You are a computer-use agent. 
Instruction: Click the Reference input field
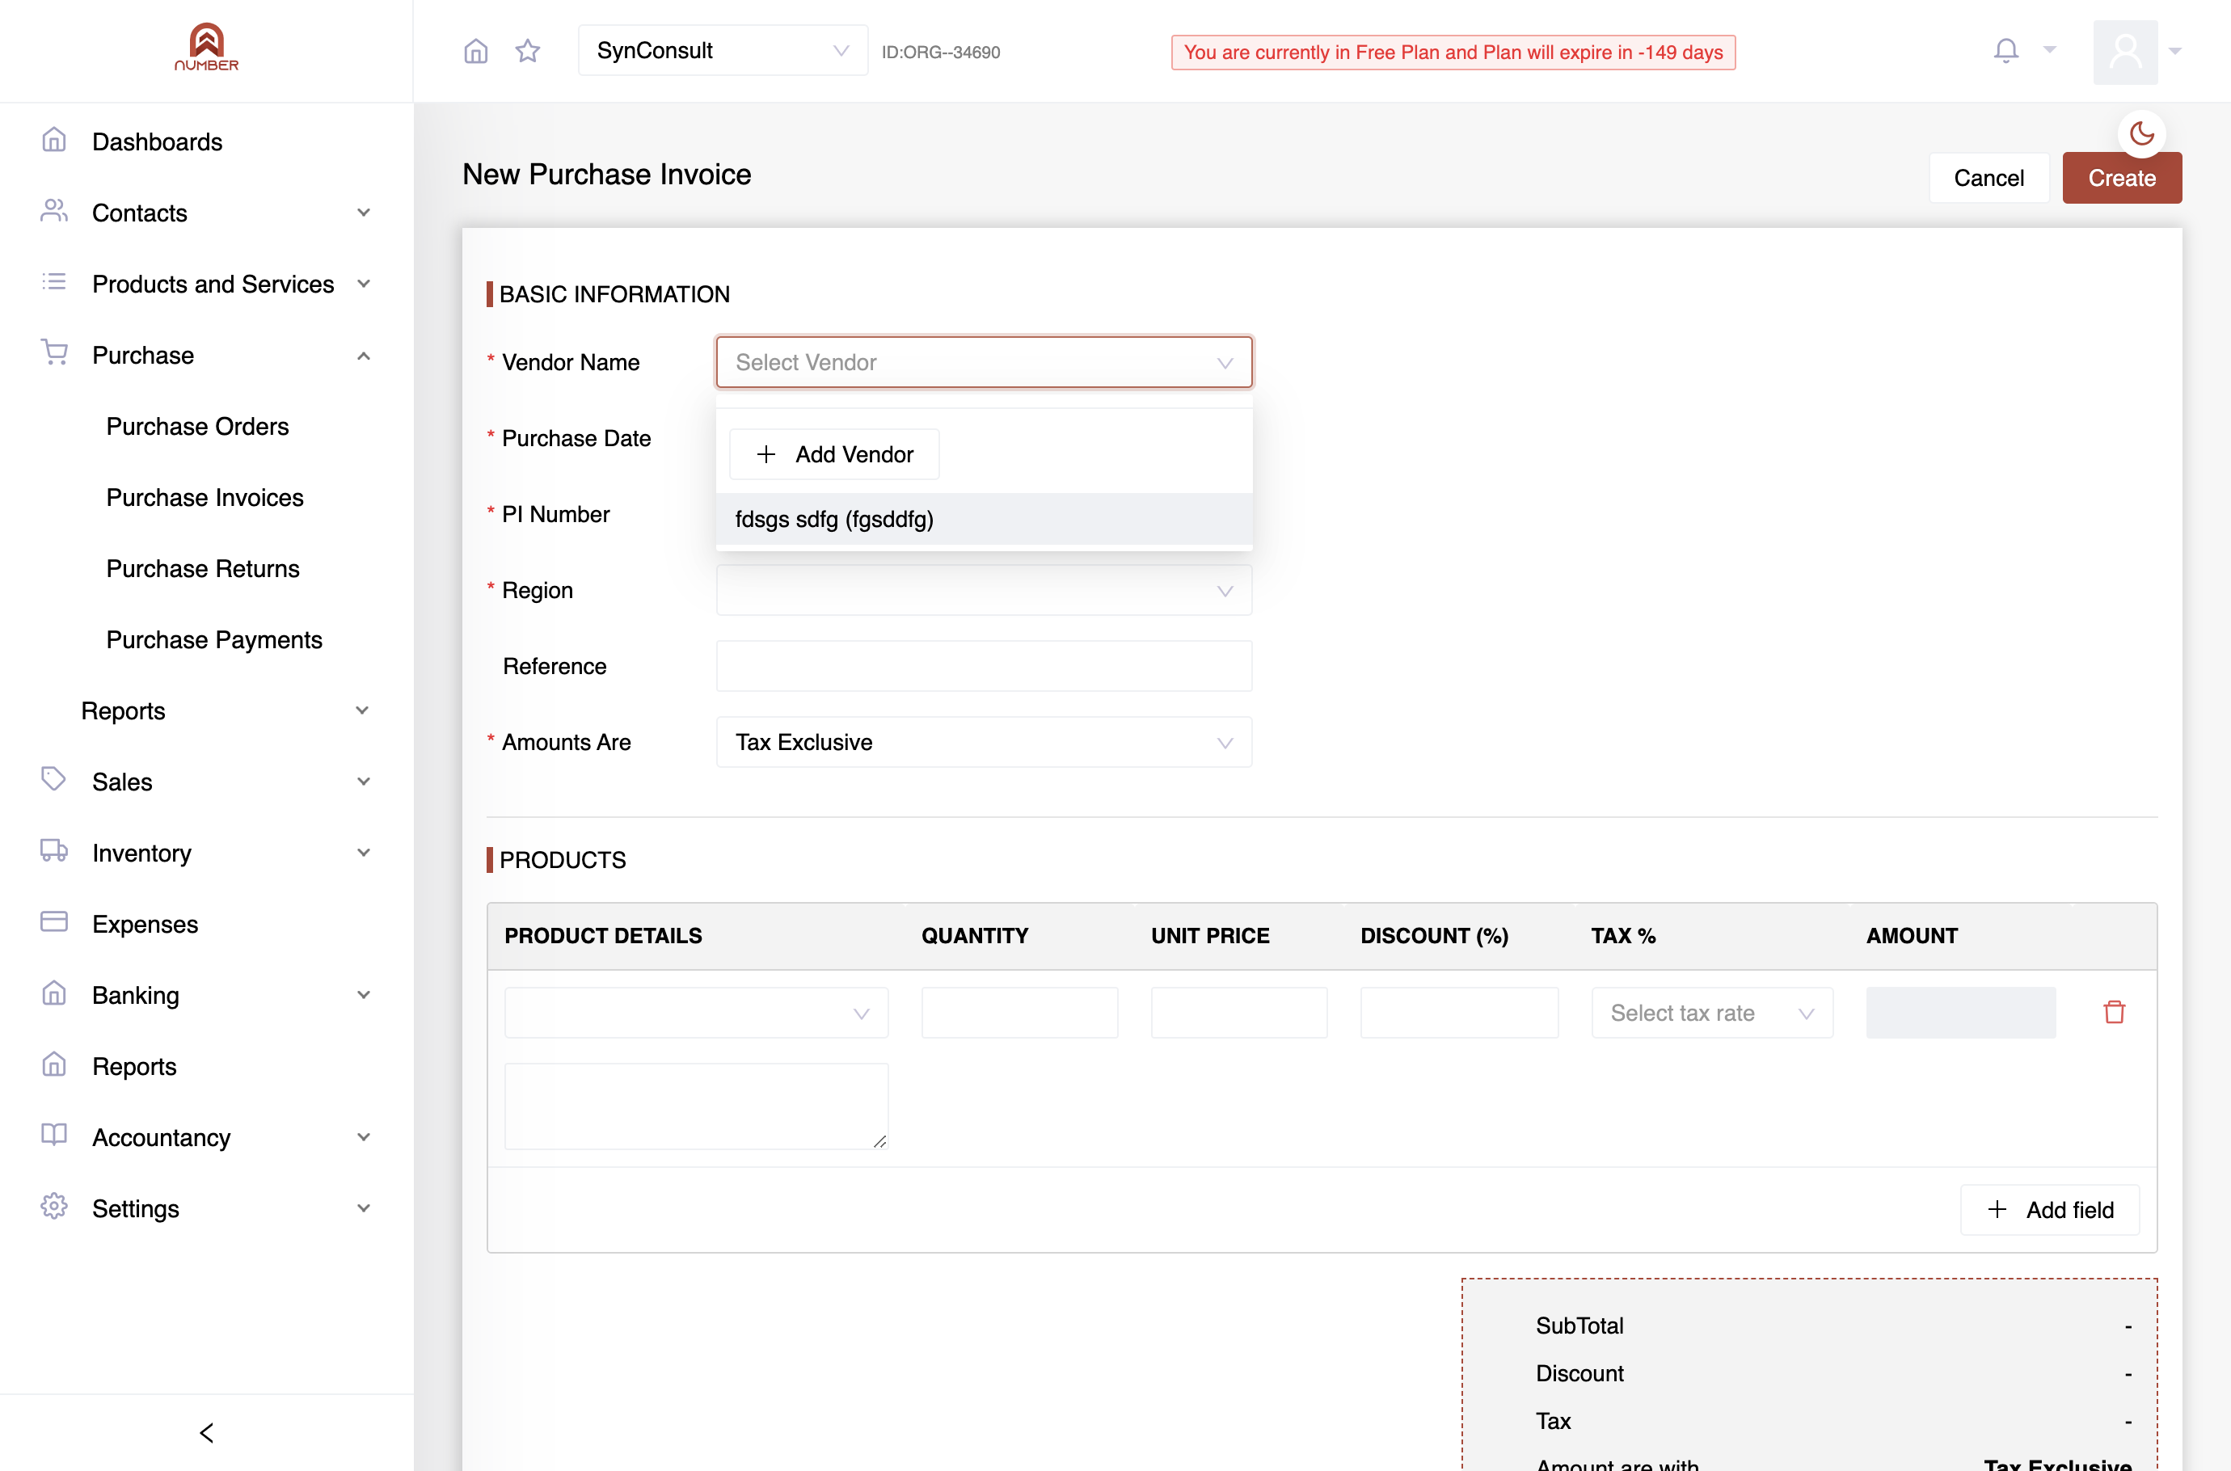(983, 666)
